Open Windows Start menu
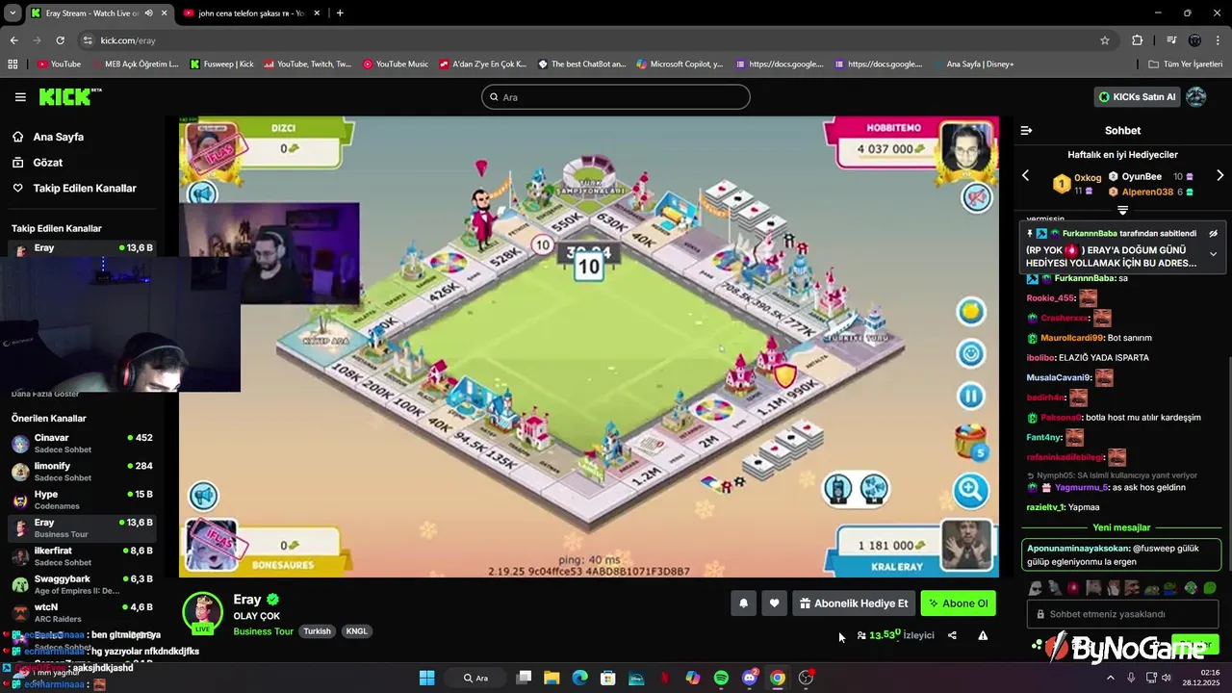 (426, 678)
